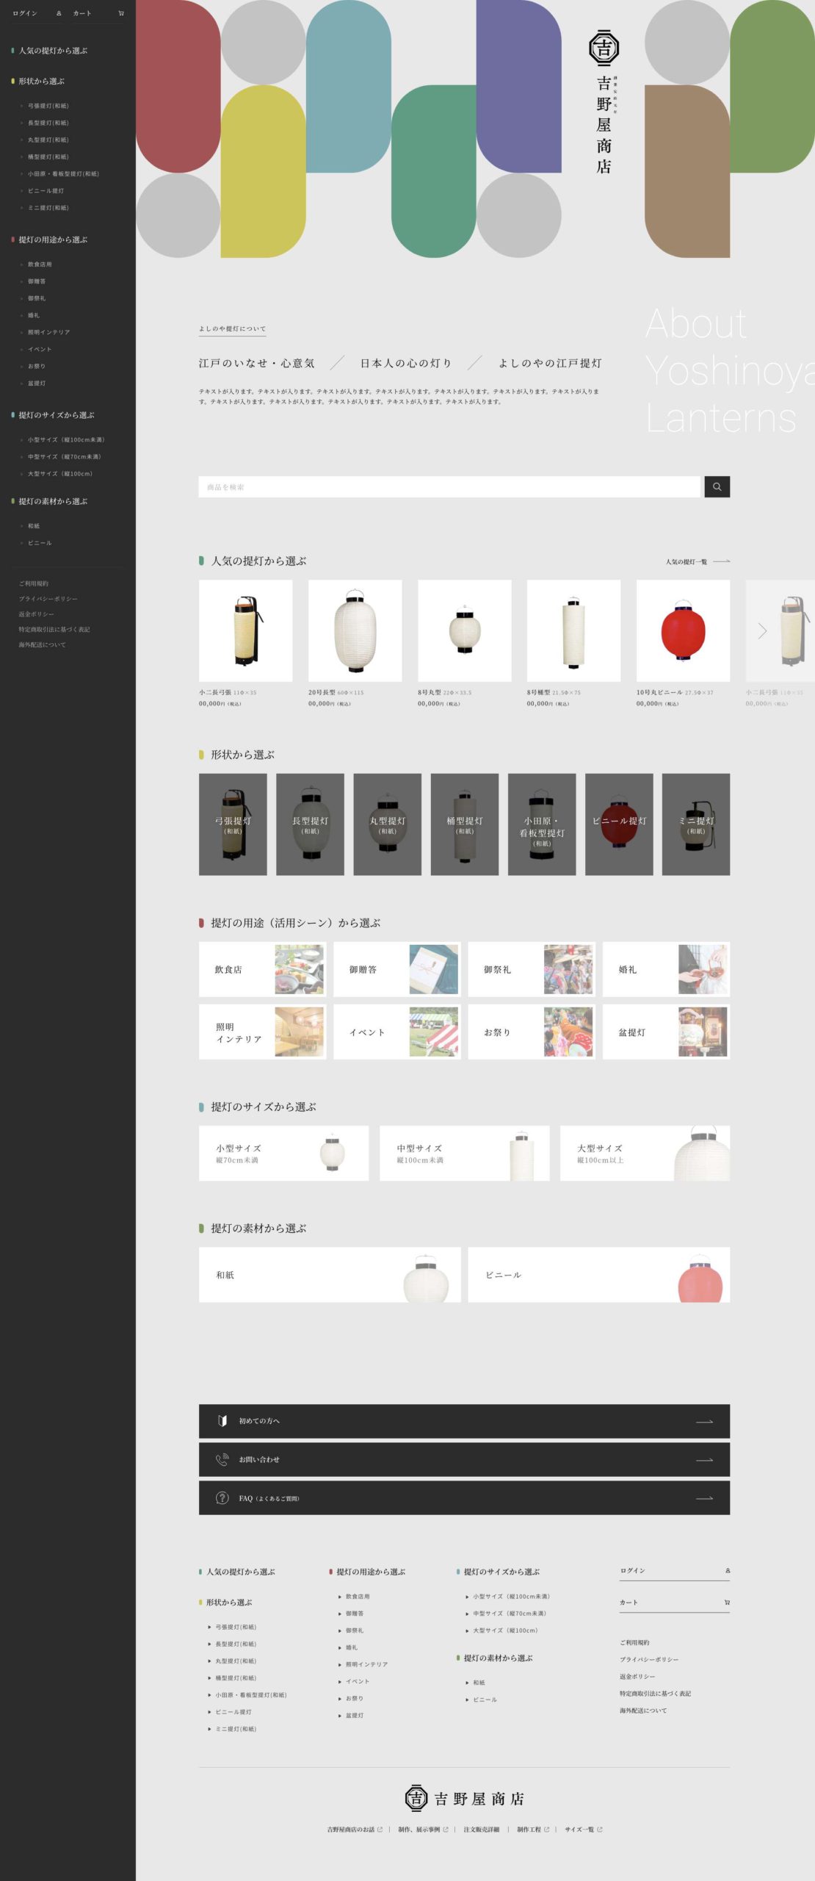The height and width of the screenshot is (1881, 815).
Task: Select the 大型サイズ size card
Action: pyautogui.click(x=644, y=1153)
